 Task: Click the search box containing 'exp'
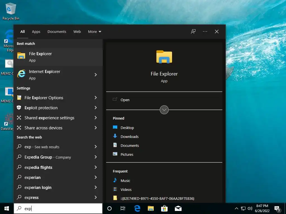coord(58,208)
